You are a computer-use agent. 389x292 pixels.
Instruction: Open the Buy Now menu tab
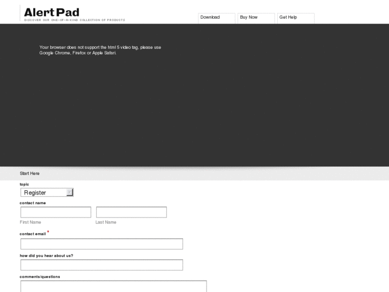[256, 18]
